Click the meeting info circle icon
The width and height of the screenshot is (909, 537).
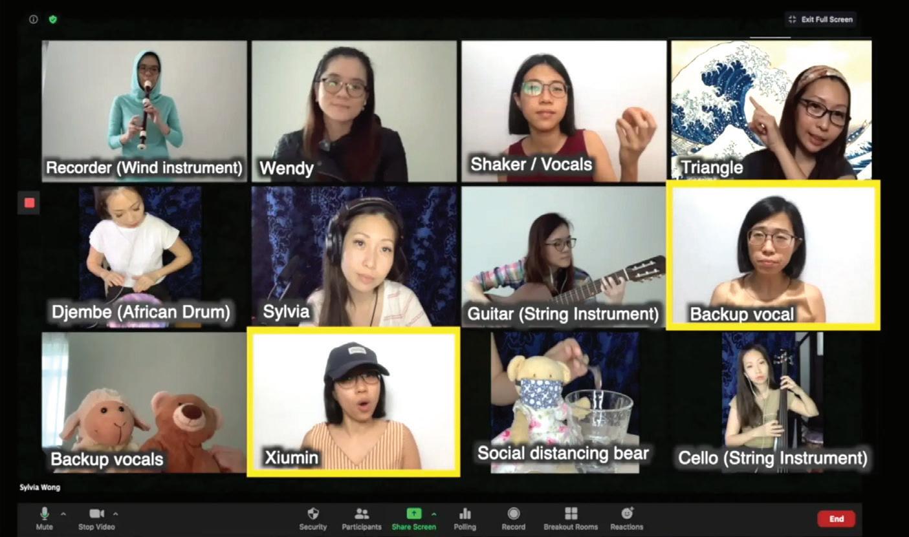point(34,19)
